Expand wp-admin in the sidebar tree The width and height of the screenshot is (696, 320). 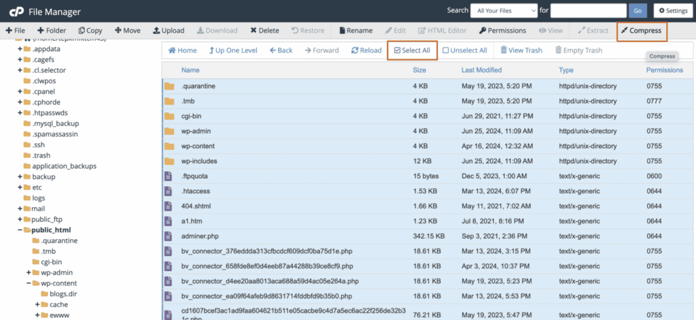(29, 272)
